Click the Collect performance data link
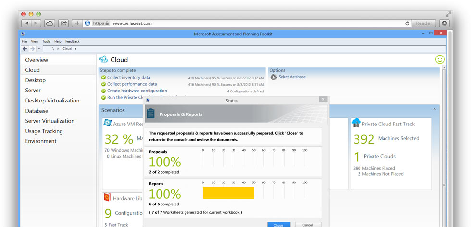This screenshot has width=471, height=227. coord(132,84)
